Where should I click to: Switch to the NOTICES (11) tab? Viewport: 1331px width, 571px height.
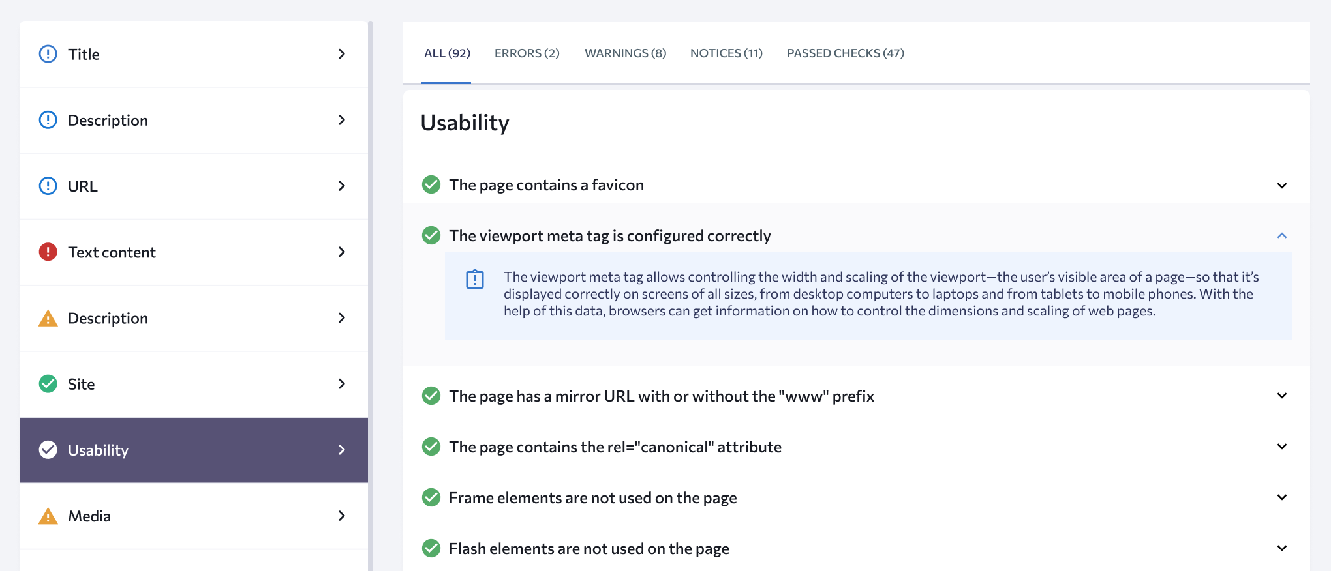pyautogui.click(x=727, y=53)
